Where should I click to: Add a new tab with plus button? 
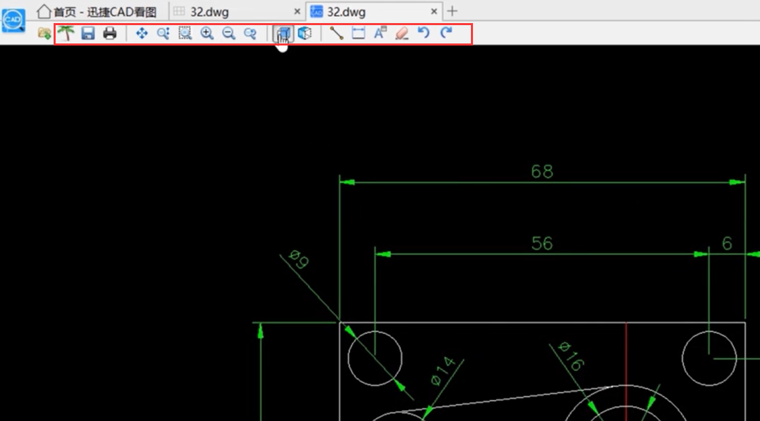tap(452, 11)
